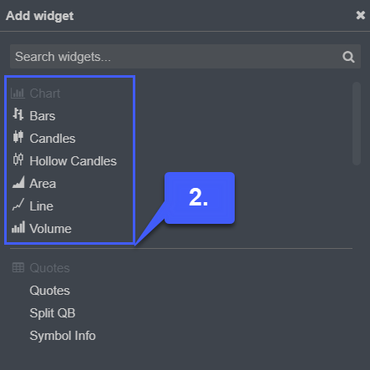The height and width of the screenshot is (370, 370).
Task: Choose the Area chart icon
Action: pos(18,182)
